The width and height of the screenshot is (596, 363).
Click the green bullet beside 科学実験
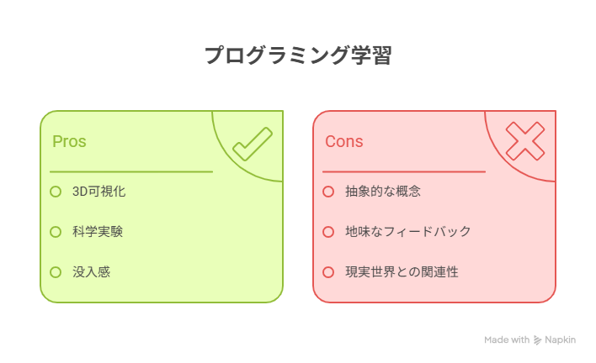56,232
